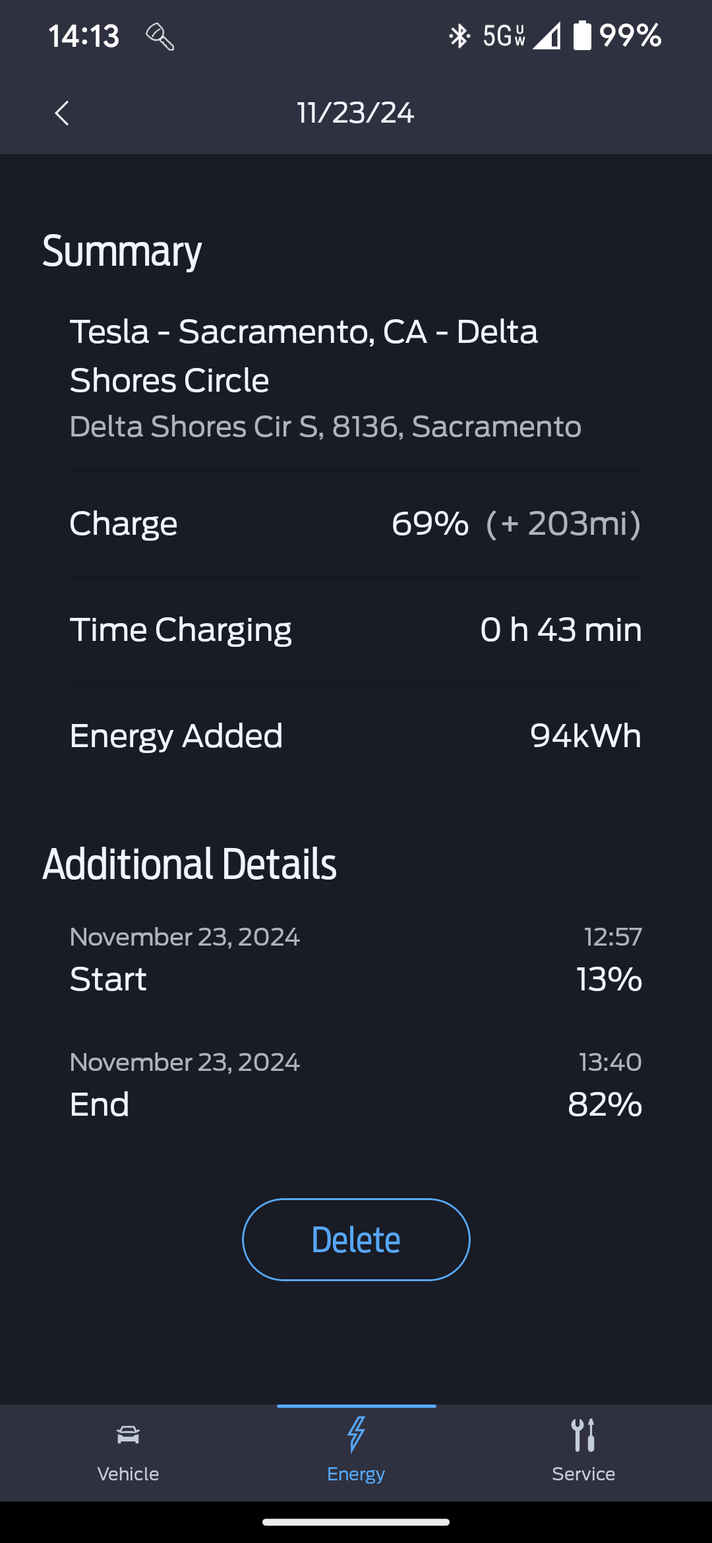Select the Delta Shores Cir S address
712x1543 pixels.
tap(326, 427)
